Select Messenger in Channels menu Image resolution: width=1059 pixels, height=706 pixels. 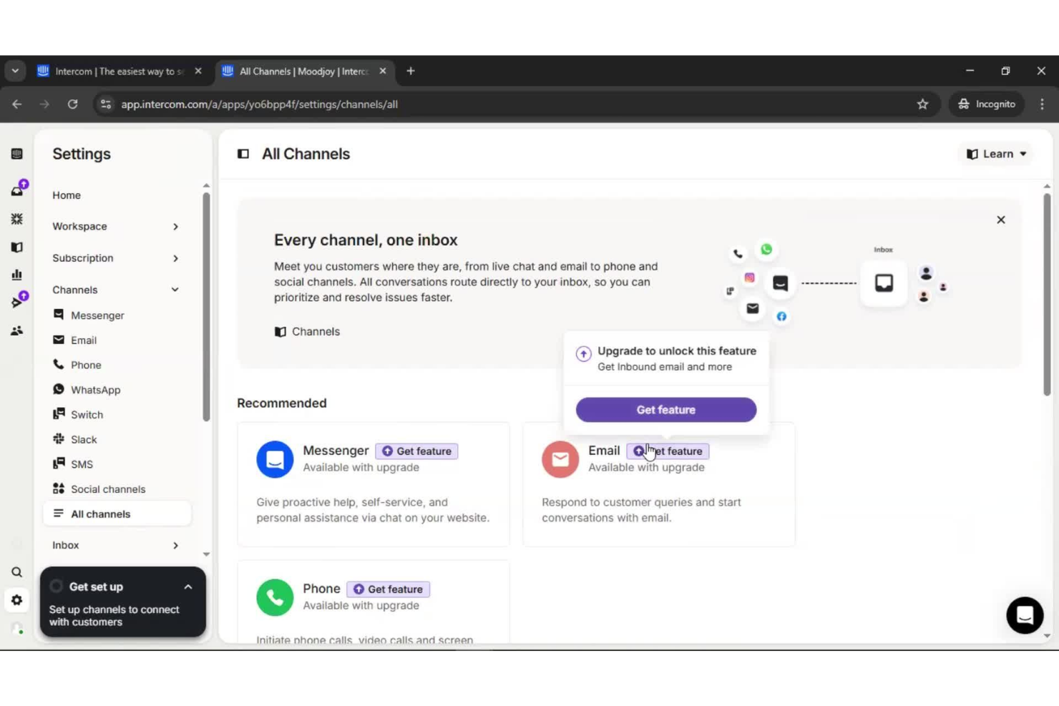[97, 315]
